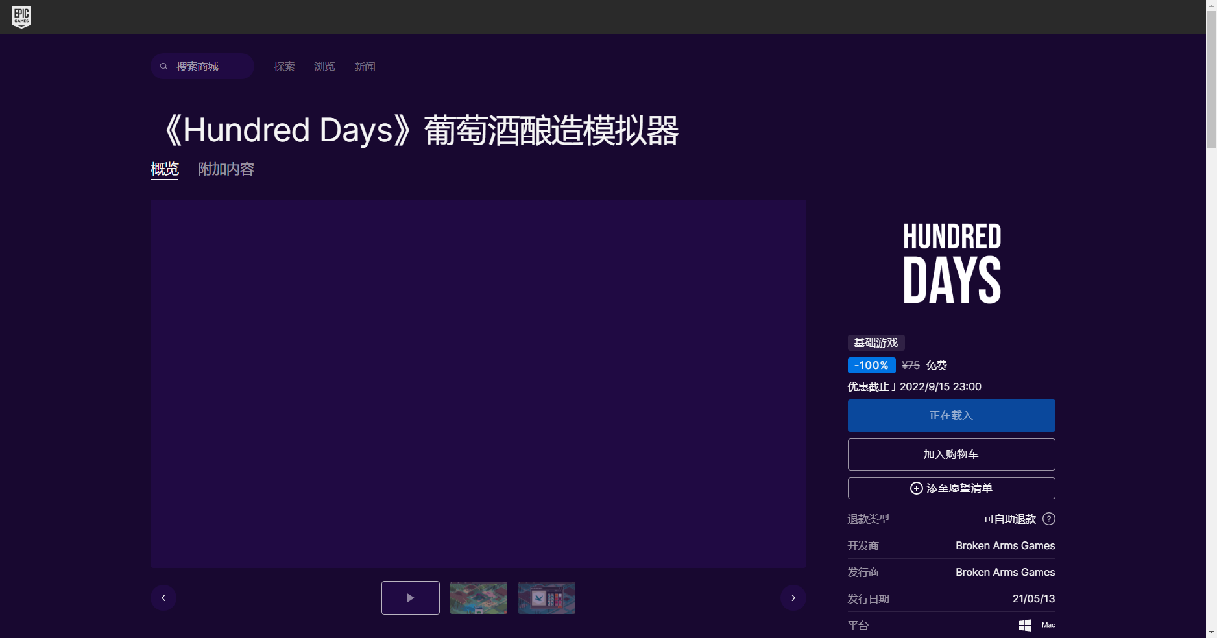Viewport: 1217px width, 638px height.
Task: Select the vineyard map screenshot thumbnail
Action: click(479, 598)
